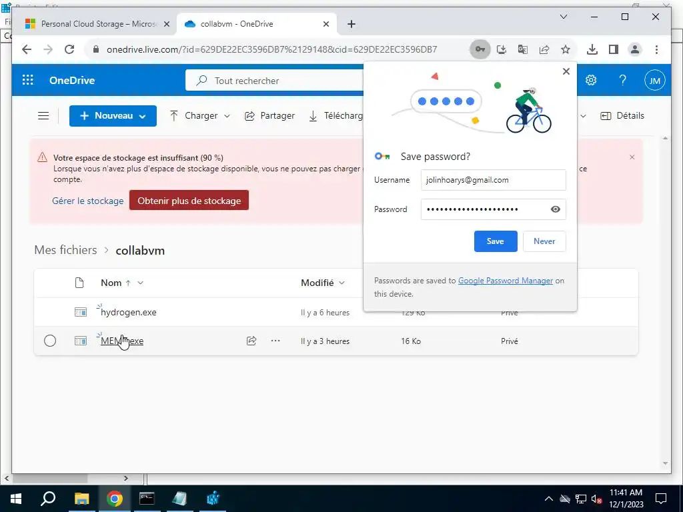Open Command Prompt from taskbar
Image resolution: width=683 pixels, height=512 pixels.
[x=147, y=499]
